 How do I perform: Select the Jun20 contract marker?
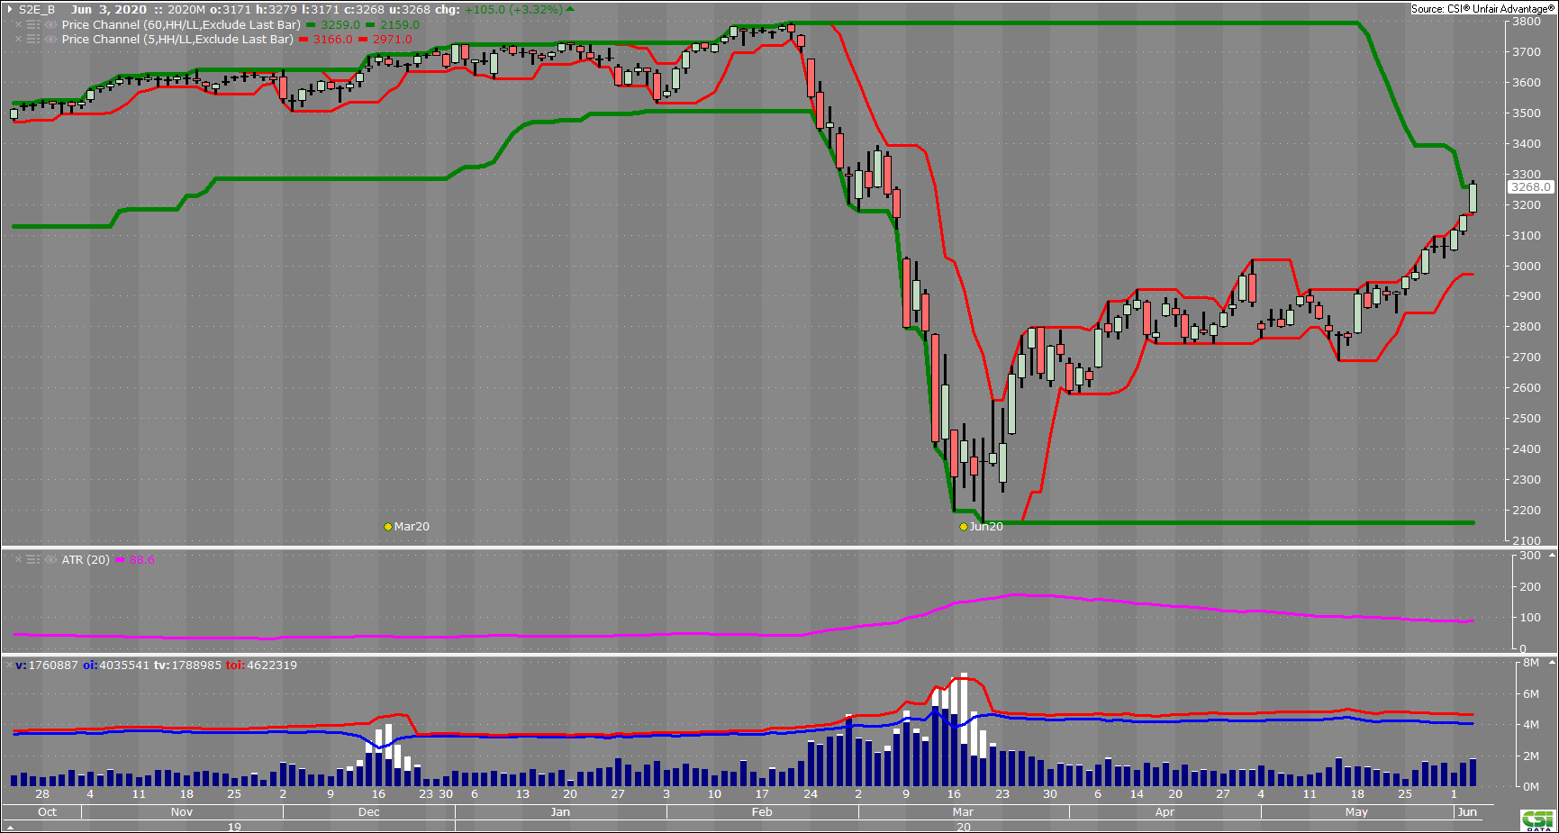click(982, 527)
